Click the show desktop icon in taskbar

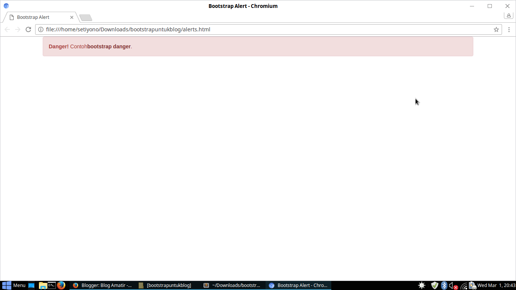click(32, 285)
